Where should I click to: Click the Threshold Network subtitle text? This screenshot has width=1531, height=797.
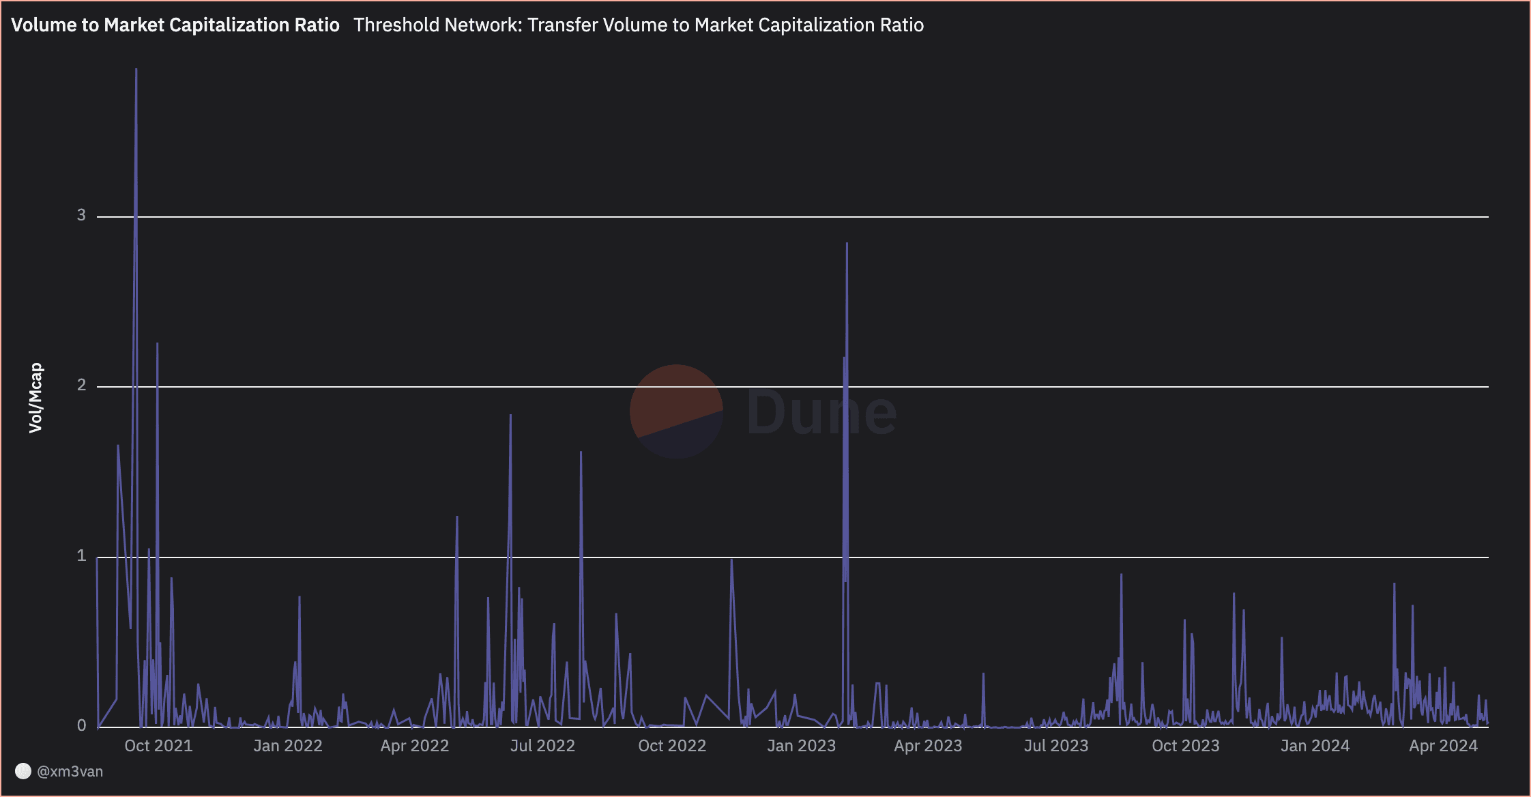(x=638, y=25)
